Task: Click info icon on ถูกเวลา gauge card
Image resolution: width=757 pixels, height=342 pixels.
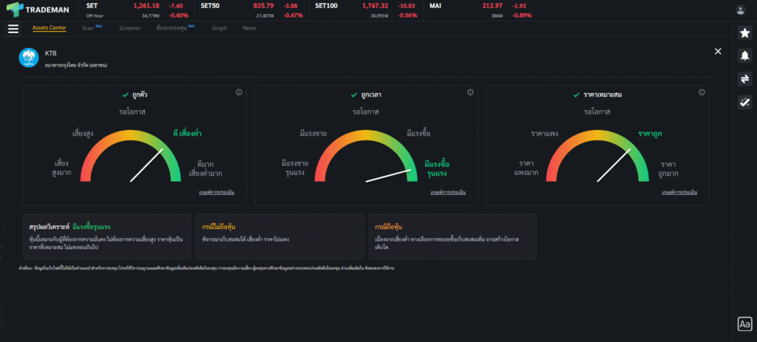Action: point(470,92)
